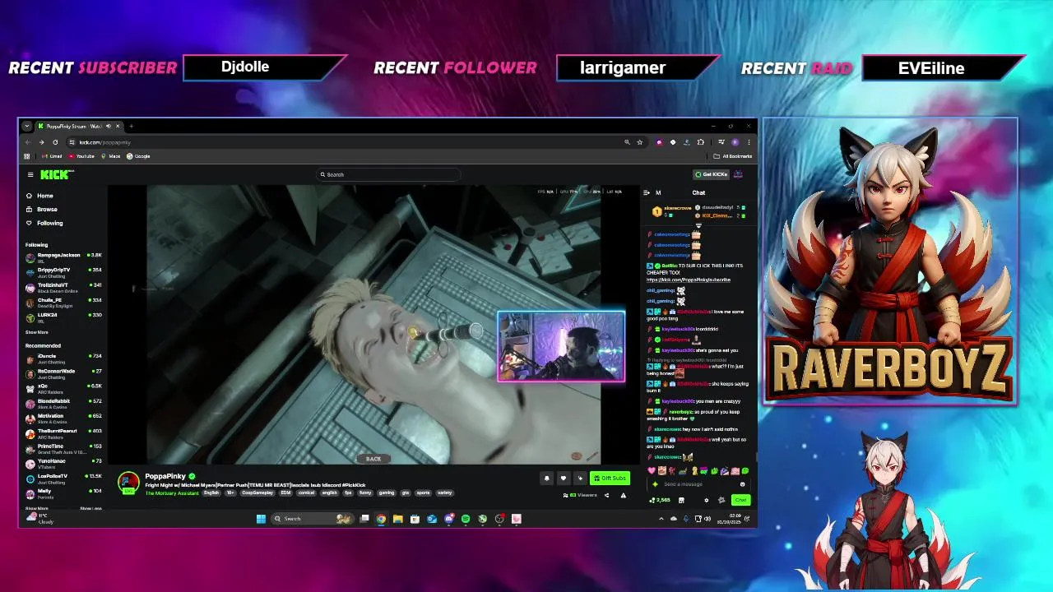The width and height of the screenshot is (1053, 592).
Task: Show hidden system tray icons
Action: (661, 519)
